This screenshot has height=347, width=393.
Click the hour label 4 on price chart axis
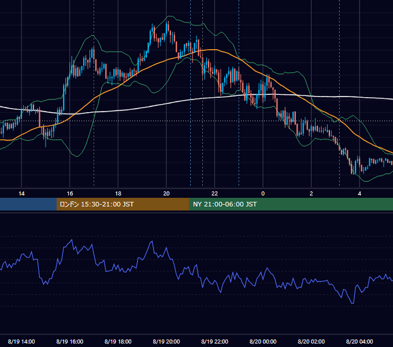359,194
